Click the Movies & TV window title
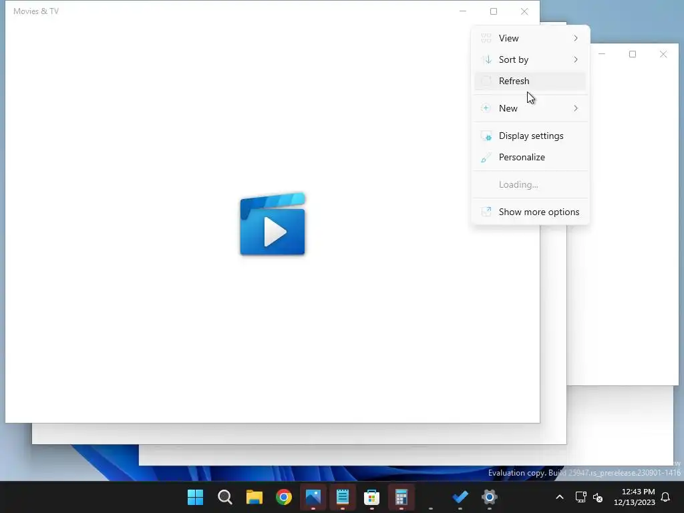 tap(36, 11)
